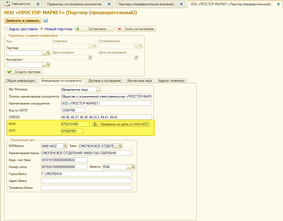Open selection ellipsis for Валюта field
The width and height of the screenshot is (283, 221).
click(x=129, y=167)
